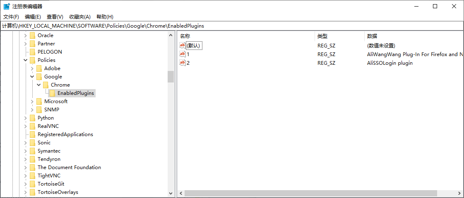Expand the Sonic key
Screen dimensions: 464x198
26,143
